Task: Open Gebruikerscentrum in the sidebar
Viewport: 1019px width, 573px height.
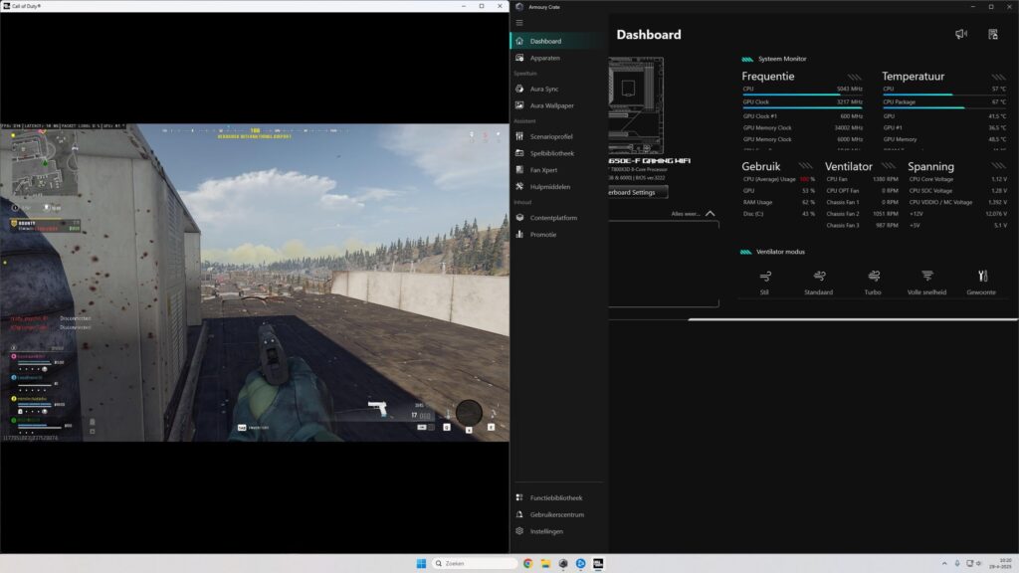Action: click(x=557, y=515)
